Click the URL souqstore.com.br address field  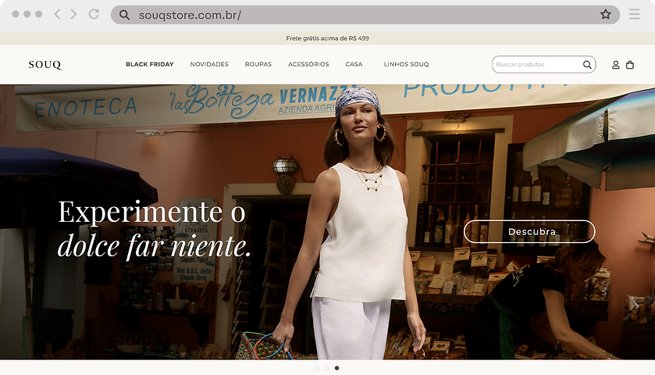(365, 15)
